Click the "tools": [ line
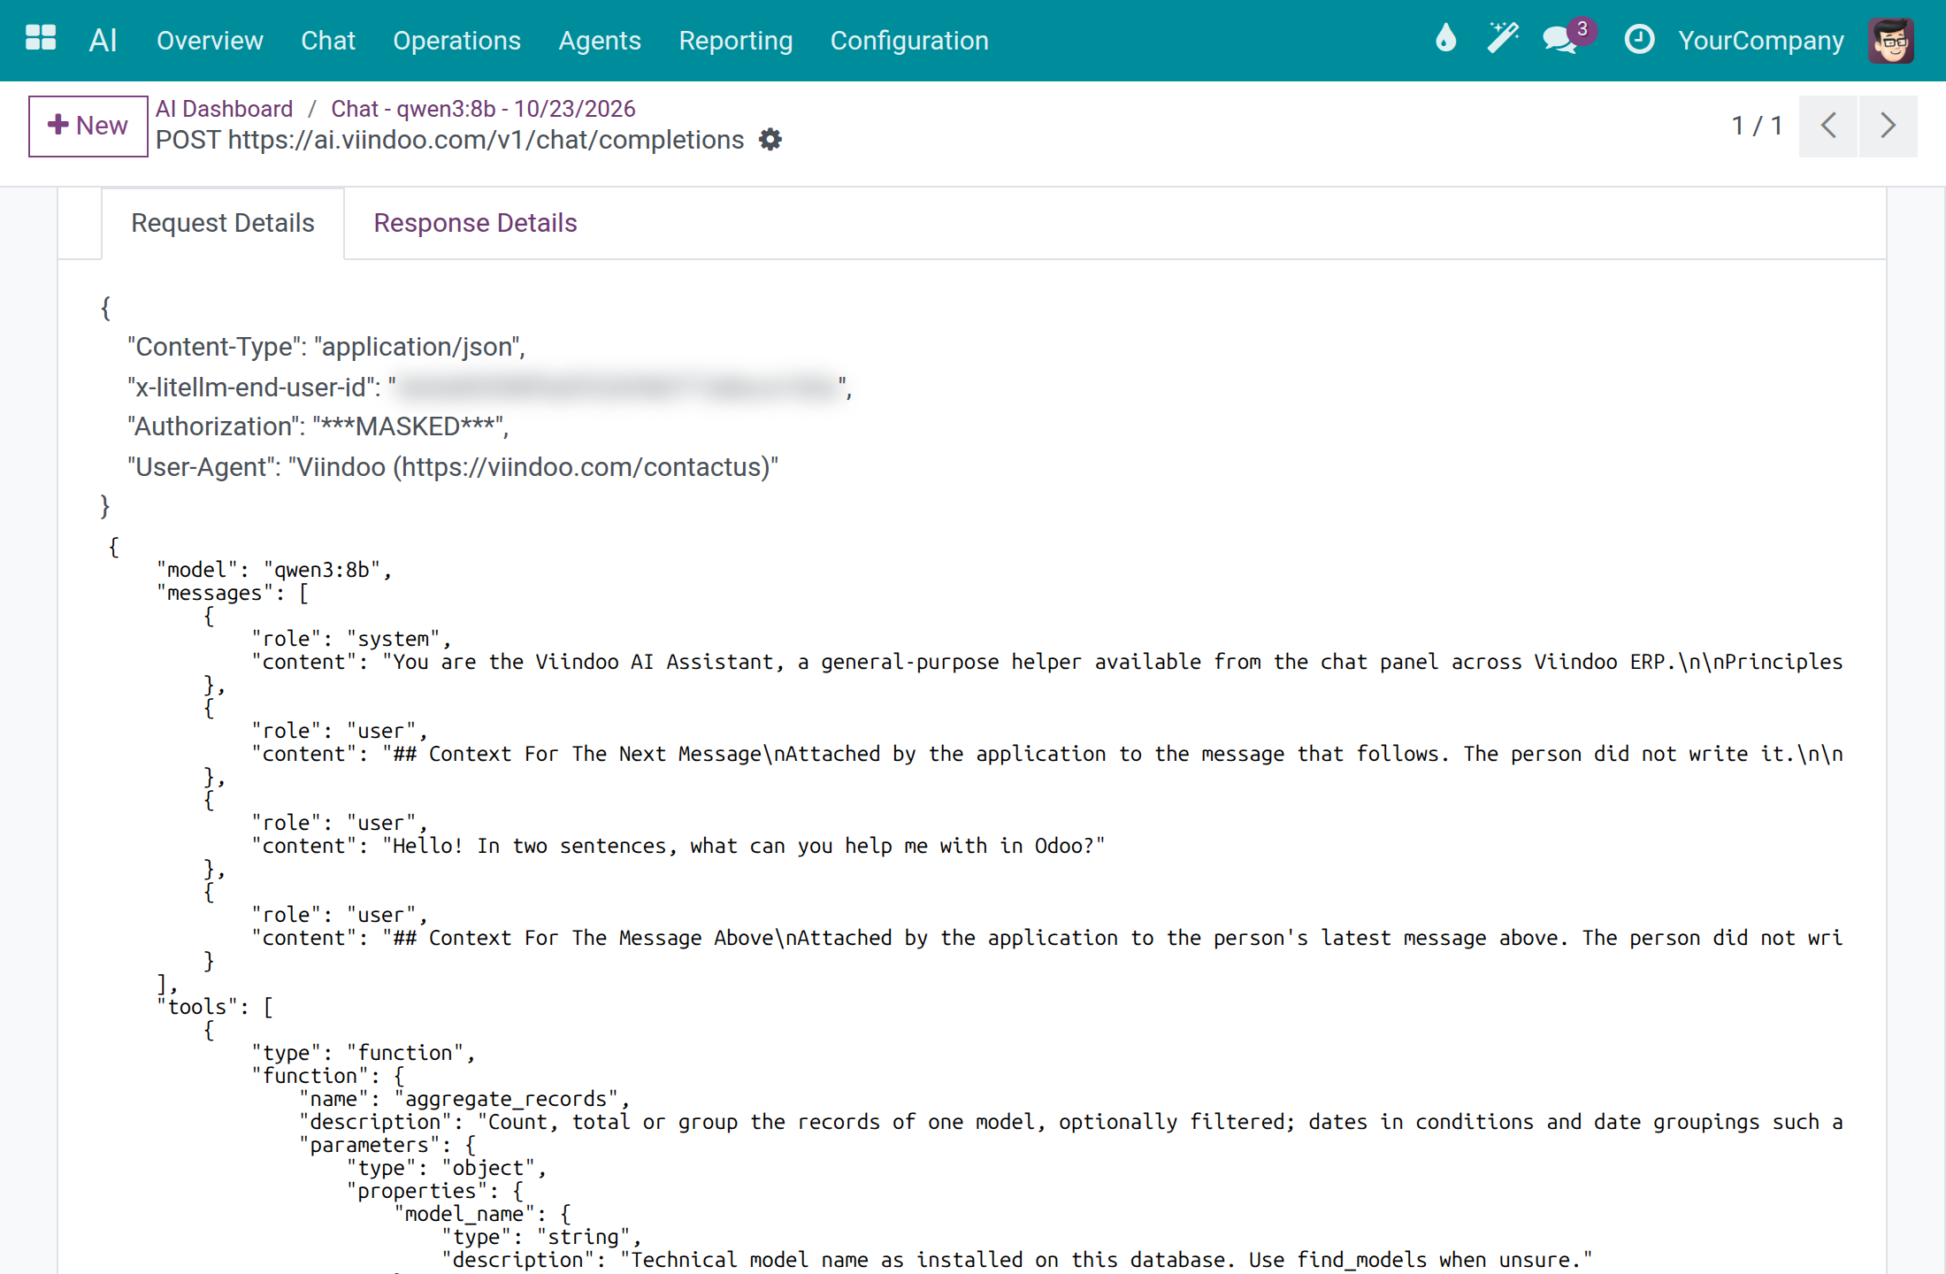The height and width of the screenshot is (1274, 1946). click(x=215, y=1007)
